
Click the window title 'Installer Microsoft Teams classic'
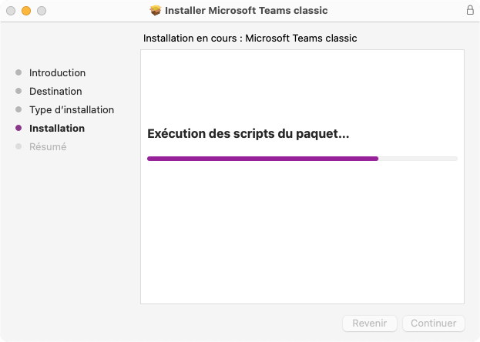pos(246,11)
